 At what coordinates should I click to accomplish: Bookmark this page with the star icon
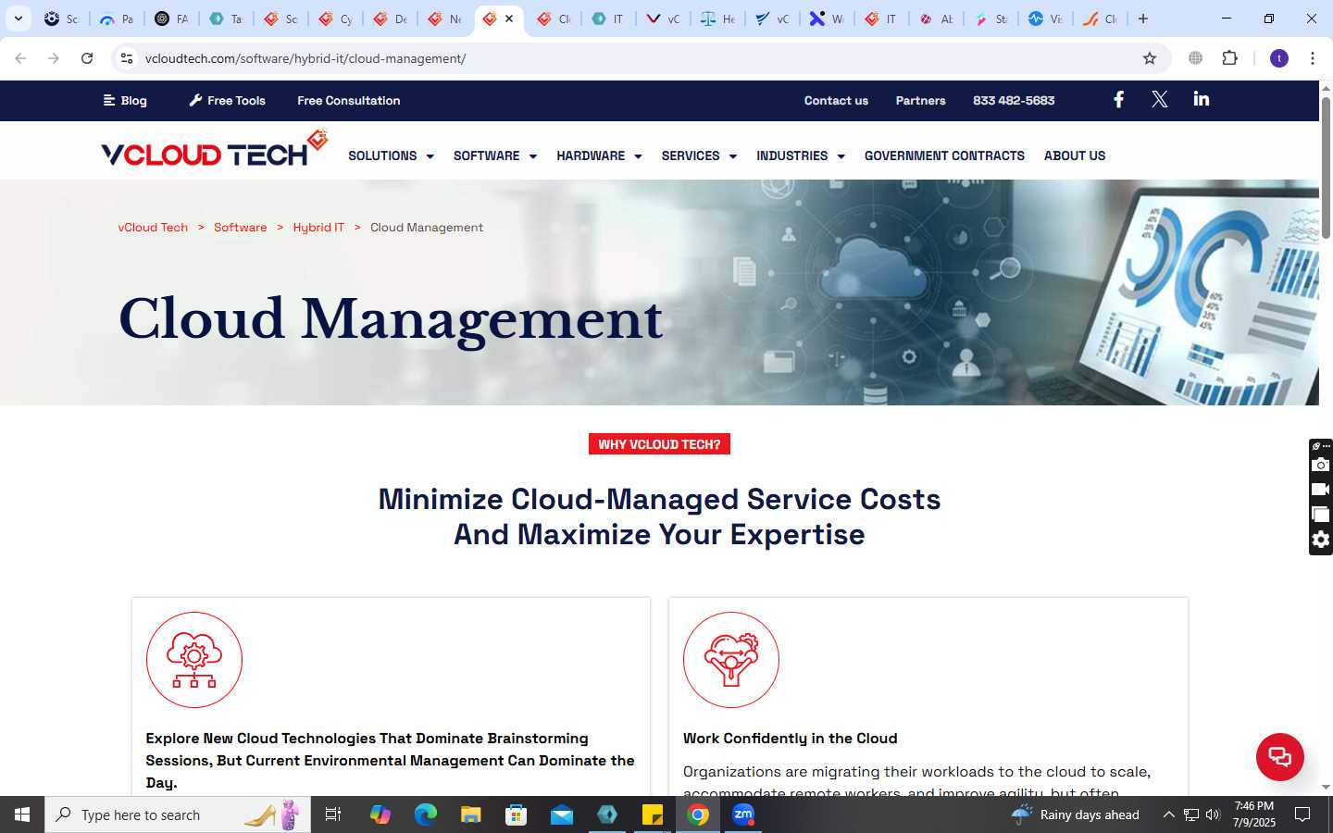click(1150, 58)
